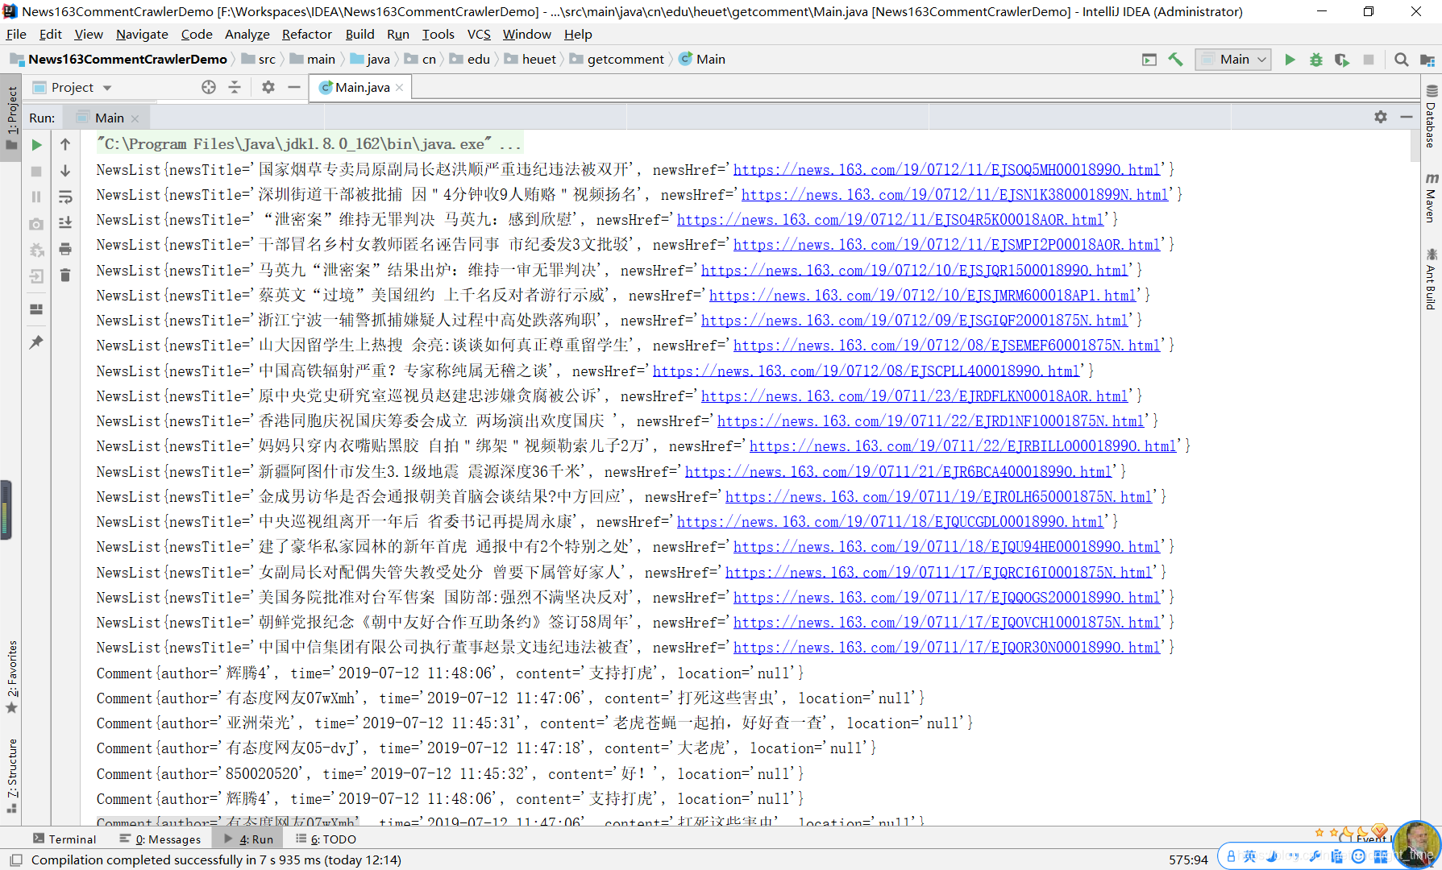Close the Main.java editor tab
The width and height of the screenshot is (1442, 870).
[399, 88]
